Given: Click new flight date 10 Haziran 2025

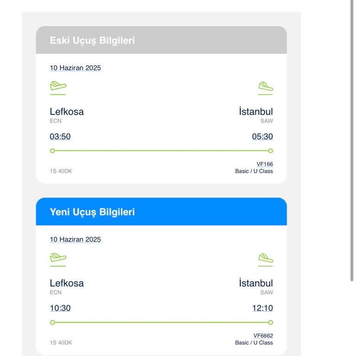Looking at the screenshot, I should point(75,240).
